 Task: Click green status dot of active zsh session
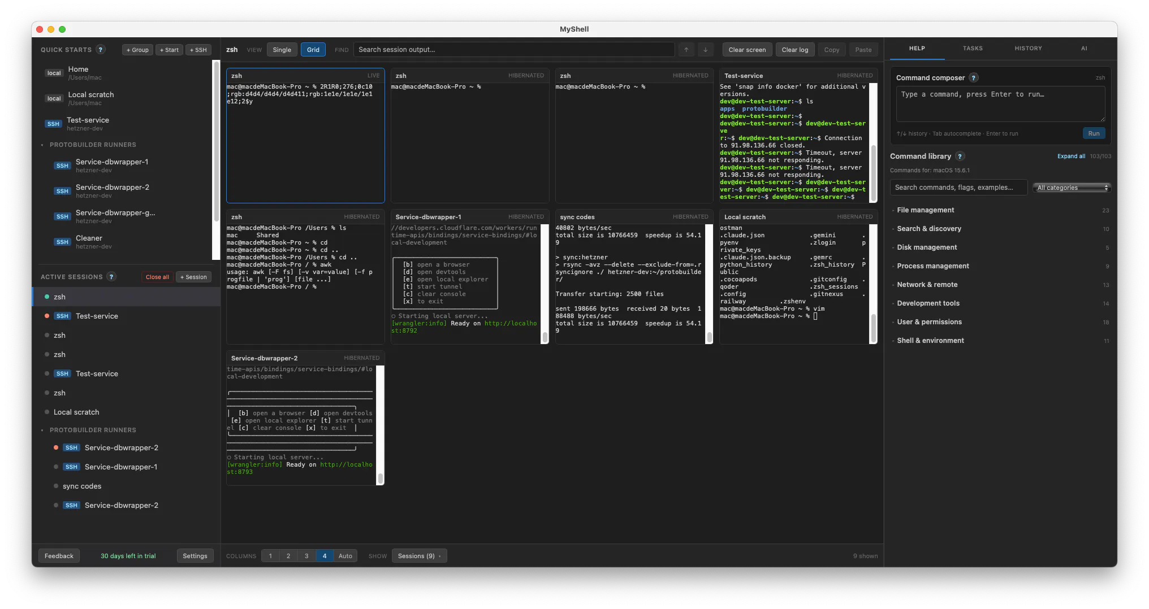click(47, 297)
